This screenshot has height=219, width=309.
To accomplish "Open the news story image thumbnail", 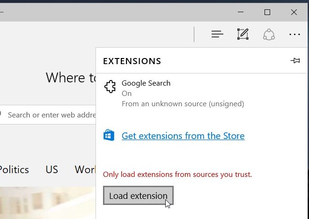I will (x=48, y=203).
